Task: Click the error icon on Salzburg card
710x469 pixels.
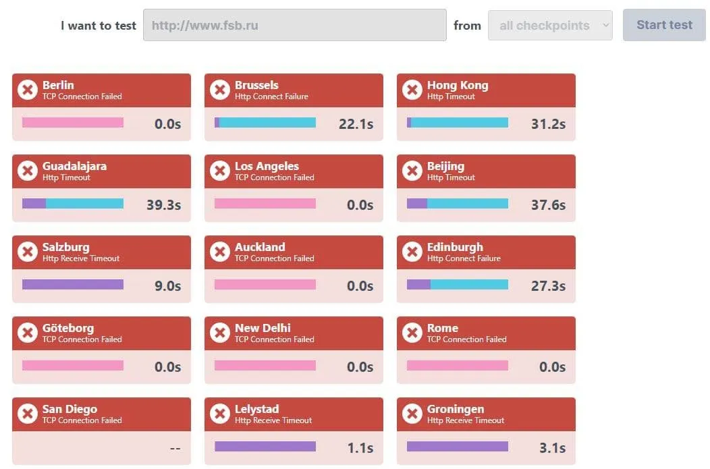Action: [28, 252]
